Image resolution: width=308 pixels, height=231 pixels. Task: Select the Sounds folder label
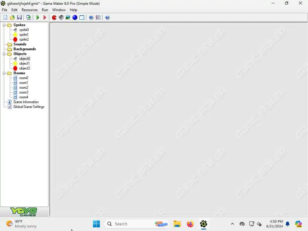pyautogui.click(x=20, y=44)
